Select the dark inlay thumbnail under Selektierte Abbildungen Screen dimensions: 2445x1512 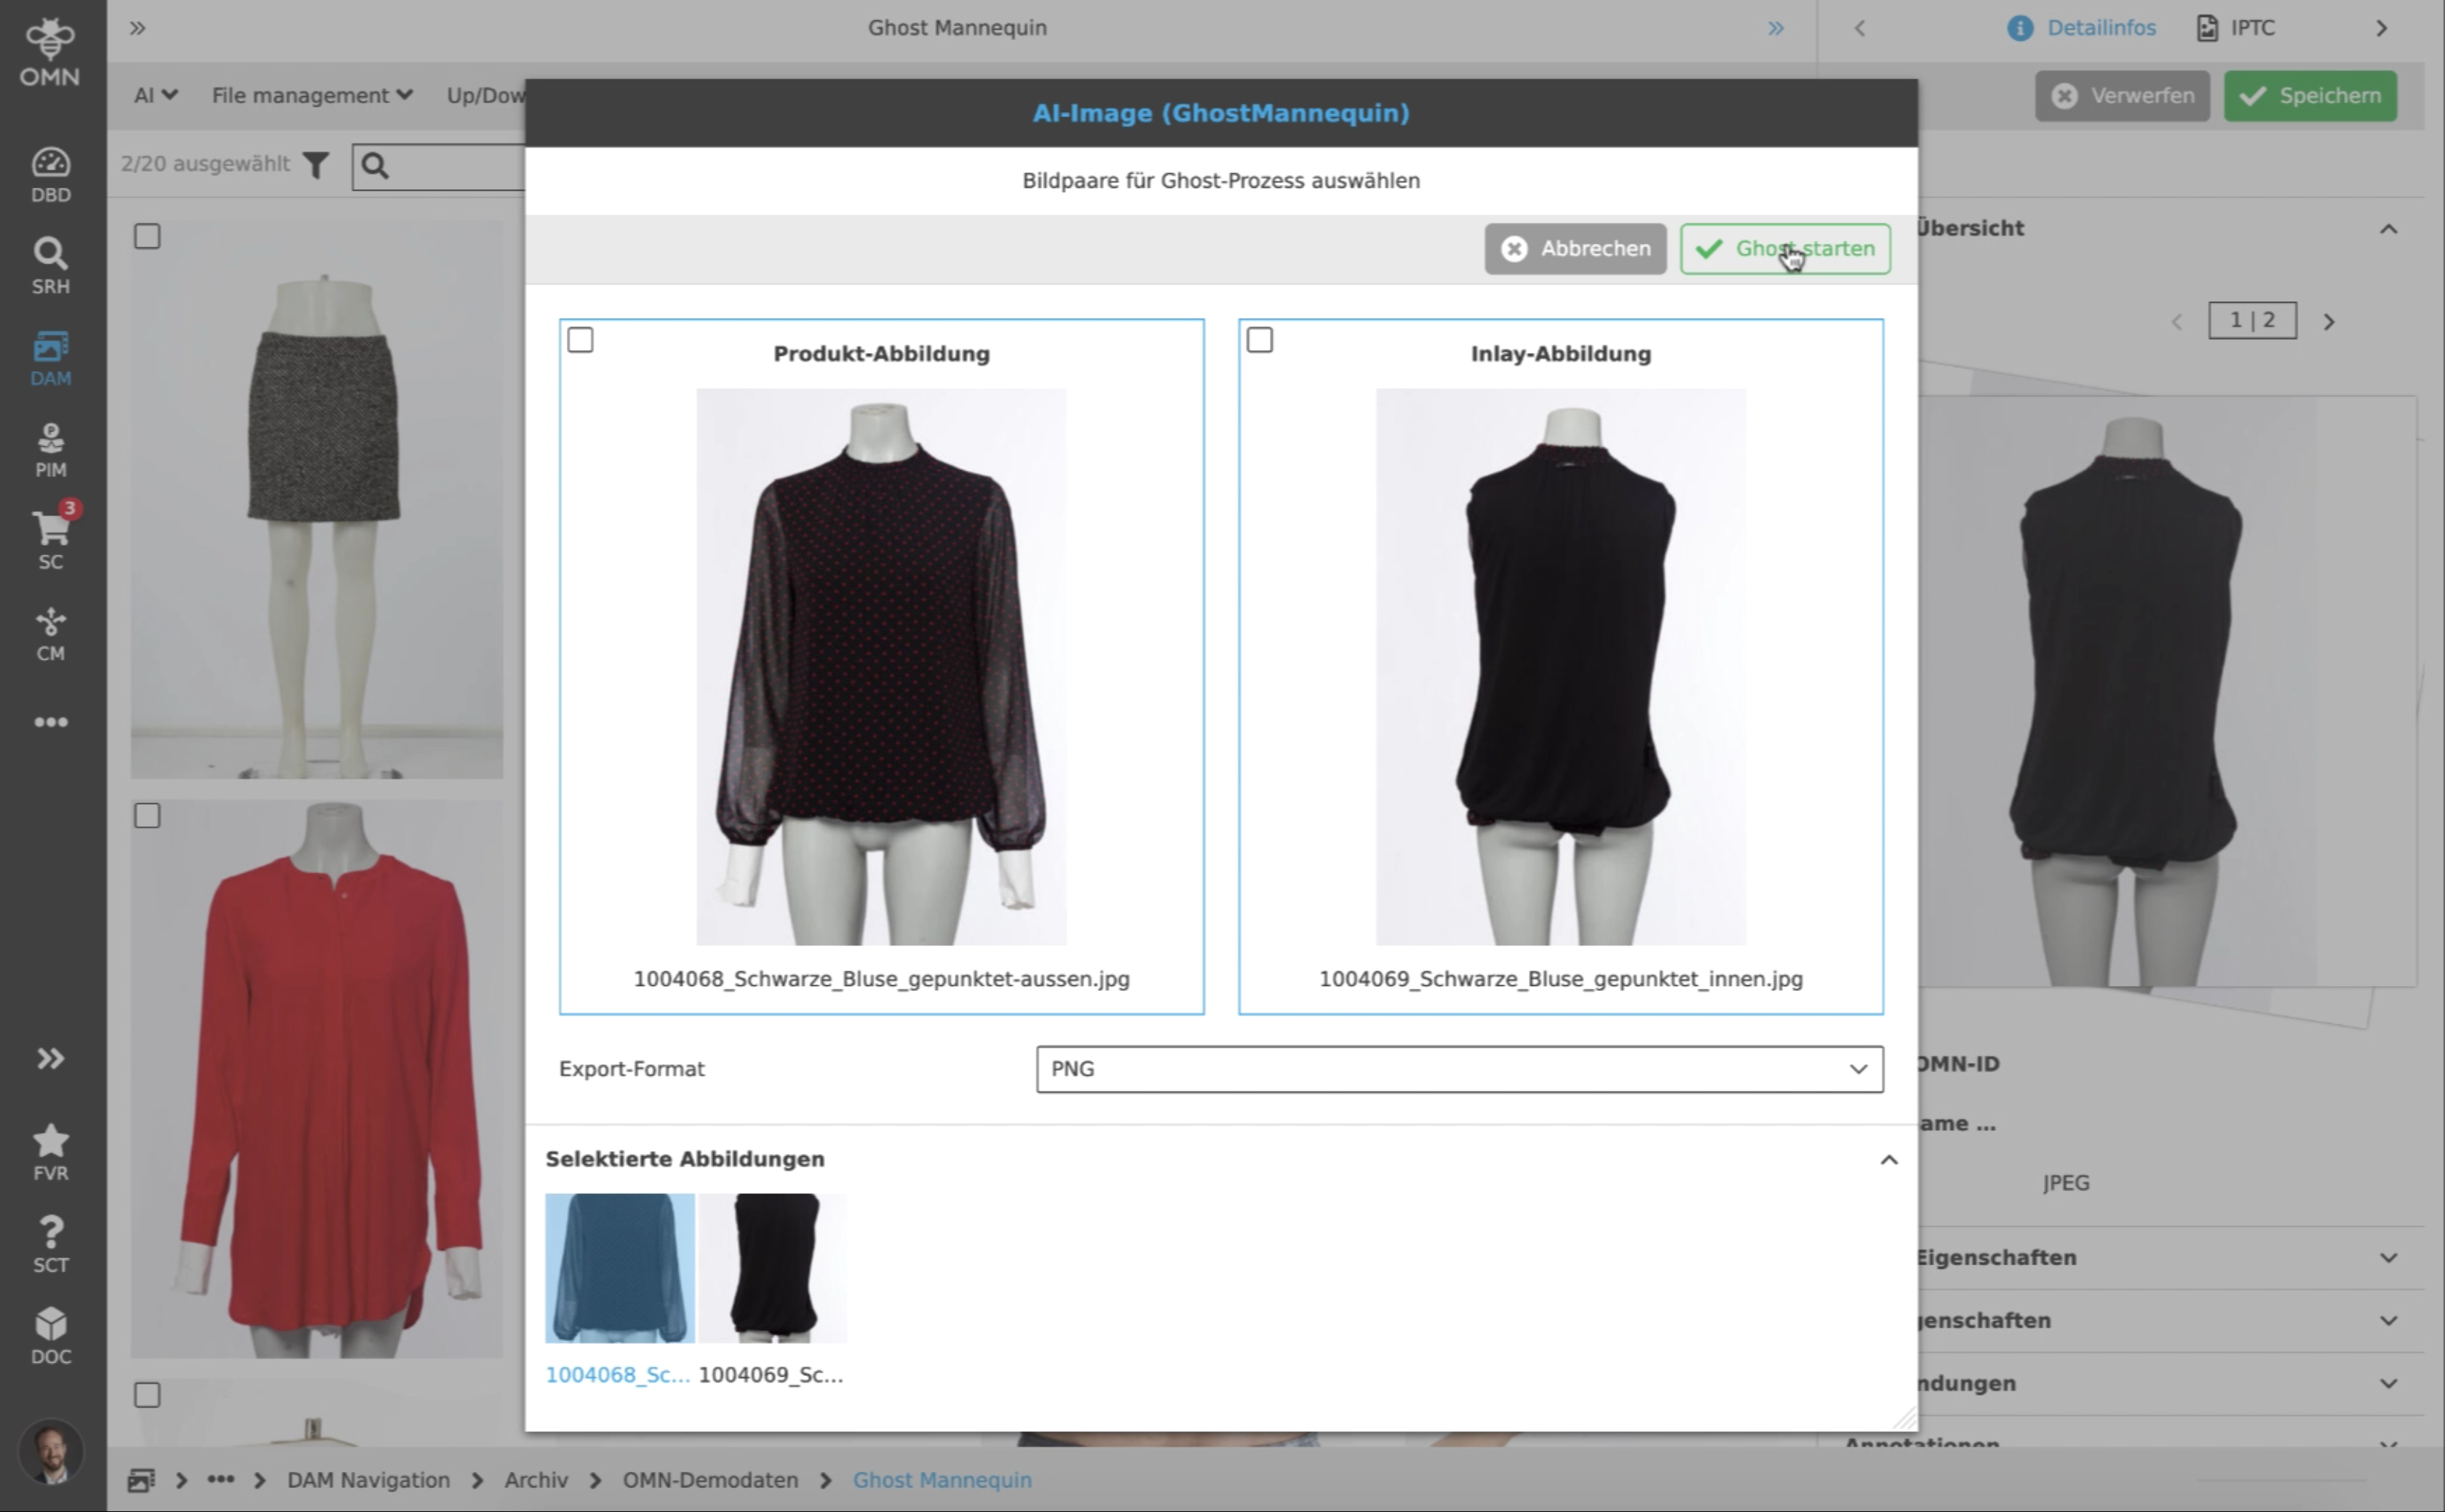772,1268
